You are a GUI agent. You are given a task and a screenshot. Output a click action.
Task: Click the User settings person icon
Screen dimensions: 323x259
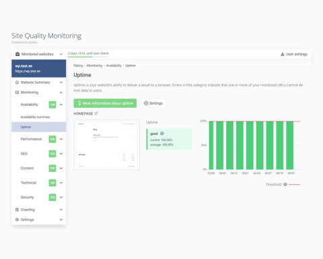[283, 54]
